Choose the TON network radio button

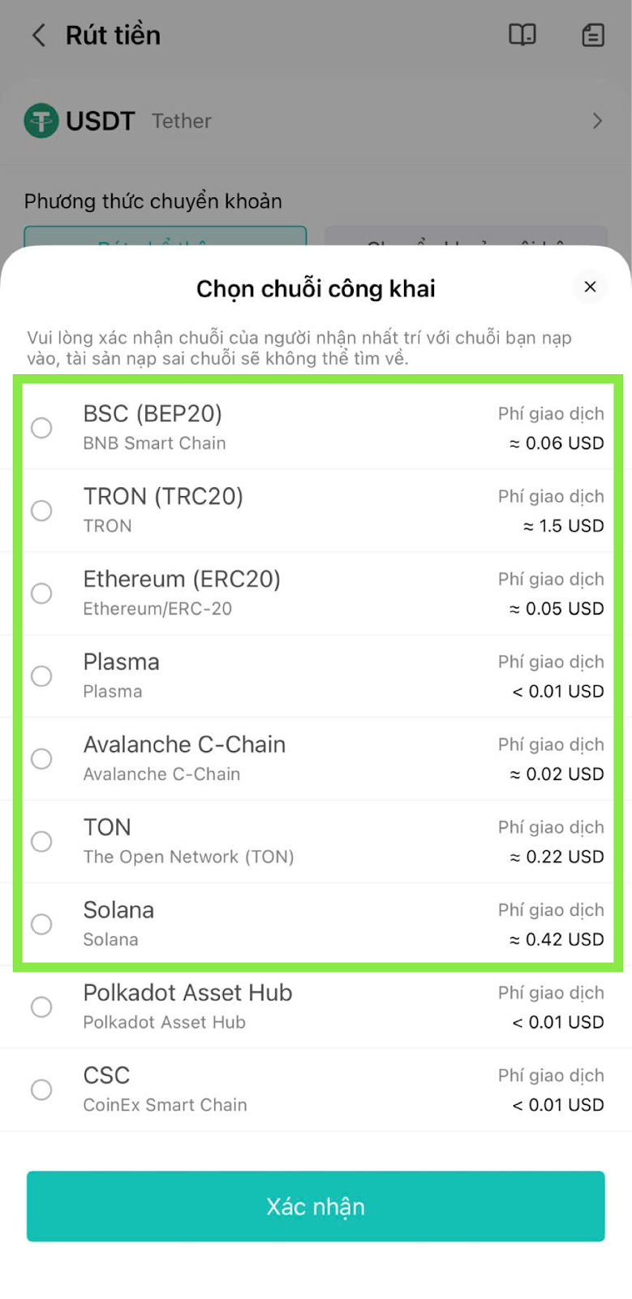pos(41,842)
